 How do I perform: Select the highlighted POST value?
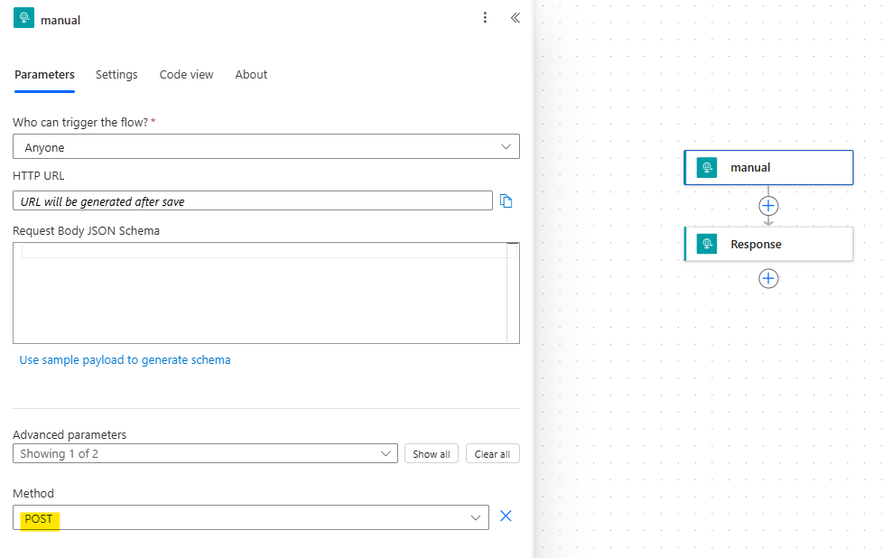[x=36, y=518]
